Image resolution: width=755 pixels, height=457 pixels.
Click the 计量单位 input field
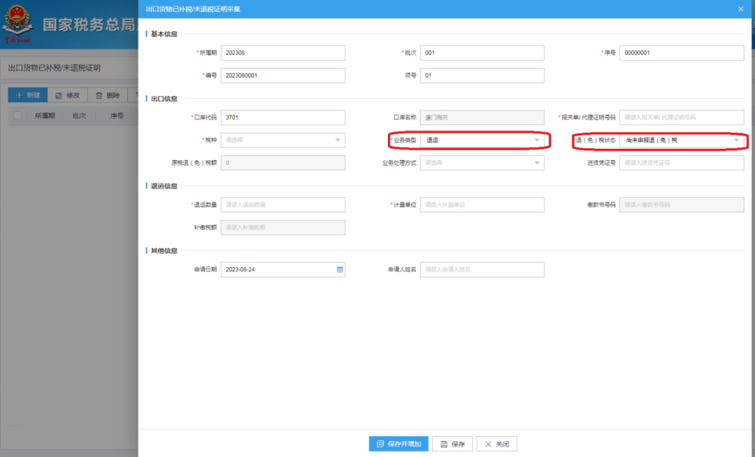(482, 205)
